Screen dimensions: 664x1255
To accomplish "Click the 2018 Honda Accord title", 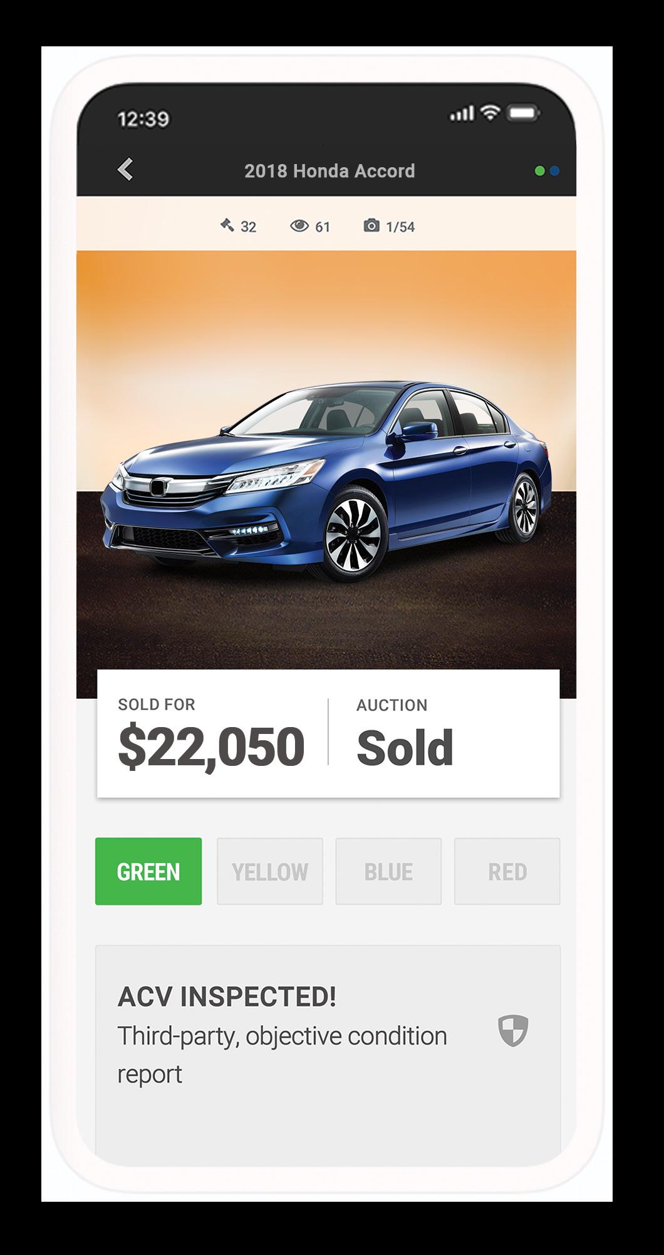I will (x=329, y=171).
